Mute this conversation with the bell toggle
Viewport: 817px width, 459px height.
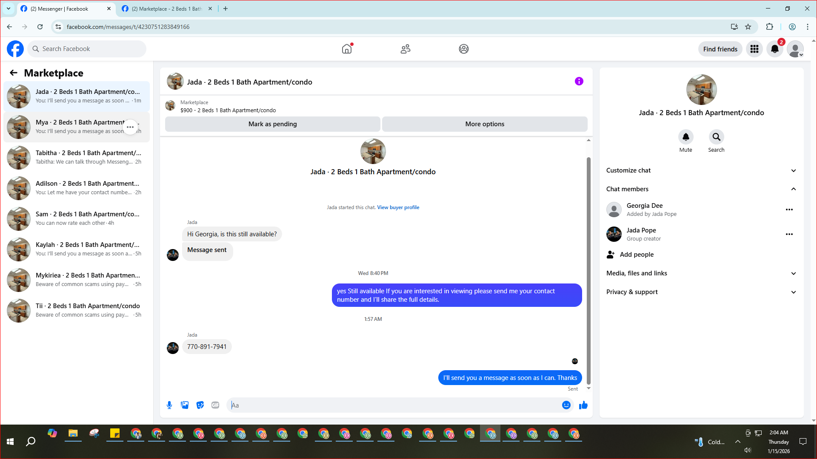pyautogui.click(x=686, y=137)
